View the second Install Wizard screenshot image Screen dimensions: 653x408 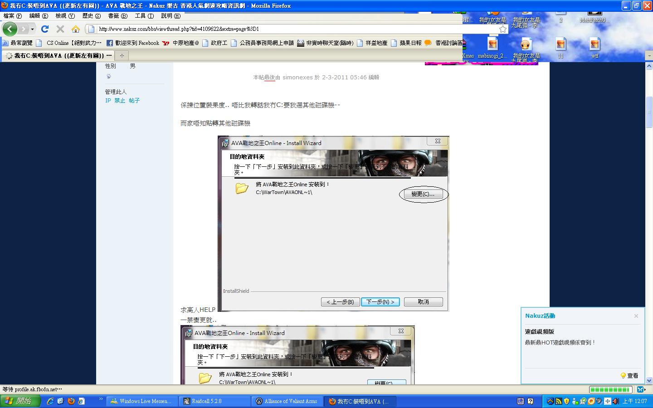click(x=297, y=355)
